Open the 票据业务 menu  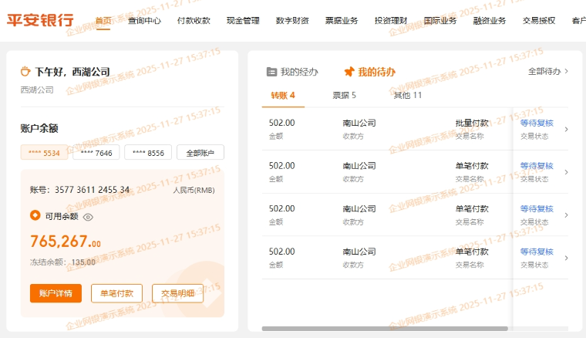coord(342,21)
